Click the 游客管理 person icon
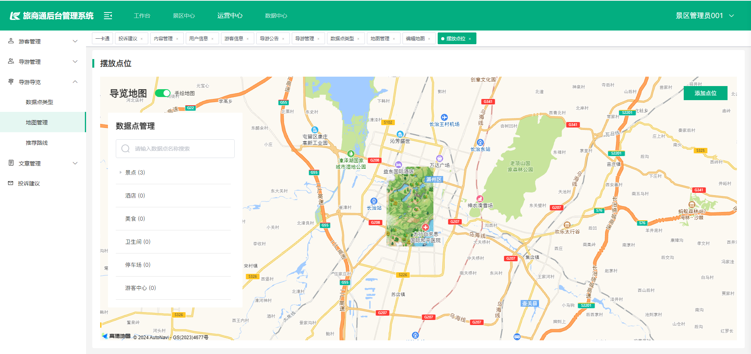751x354 pixels. click(11, 41)
